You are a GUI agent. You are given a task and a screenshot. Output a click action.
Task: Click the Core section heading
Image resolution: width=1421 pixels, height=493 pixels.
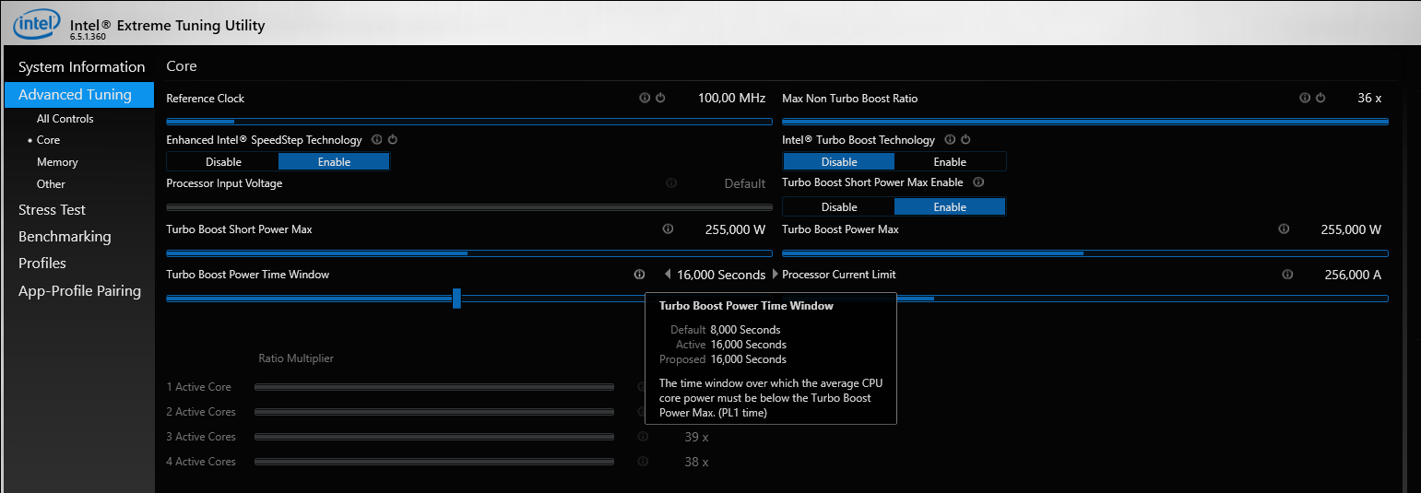coord(182,66)
